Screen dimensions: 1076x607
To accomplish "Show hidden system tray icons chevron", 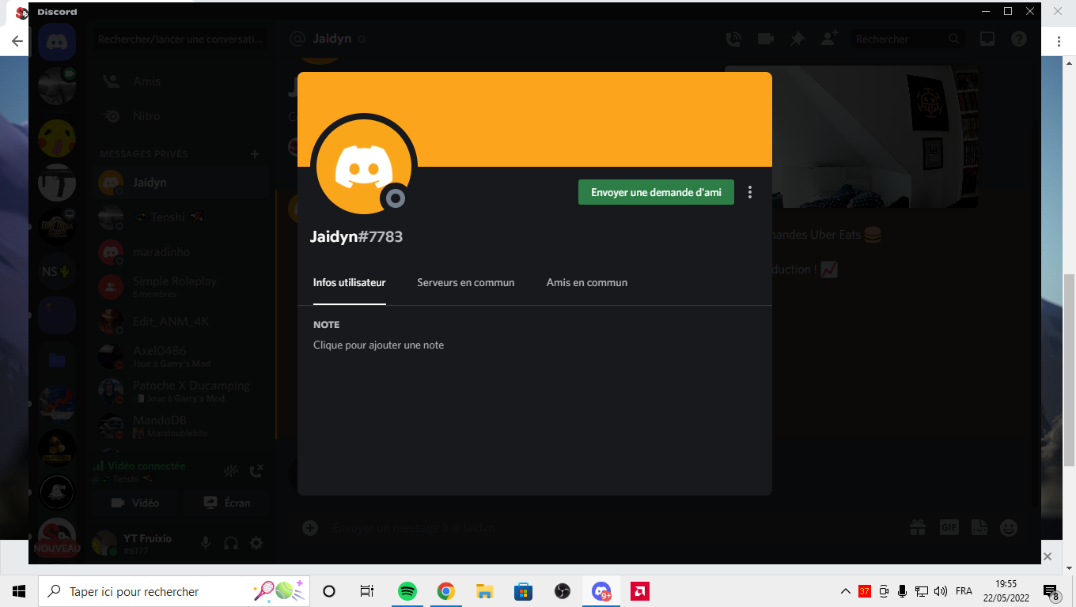I will click(846, 591).
